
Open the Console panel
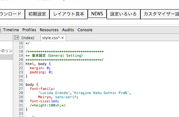(x=85, y=30)
